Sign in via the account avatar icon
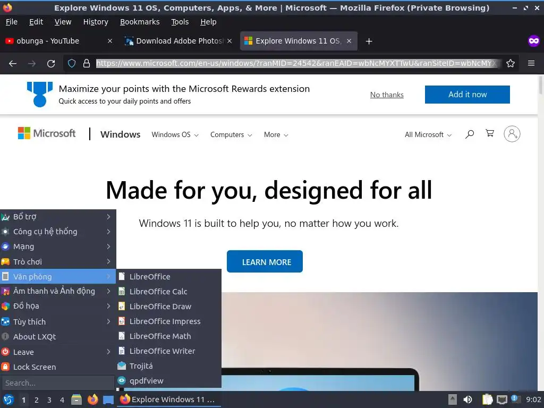Image resolution: width=544 pixels, height=408 pixels. (512, 134)
